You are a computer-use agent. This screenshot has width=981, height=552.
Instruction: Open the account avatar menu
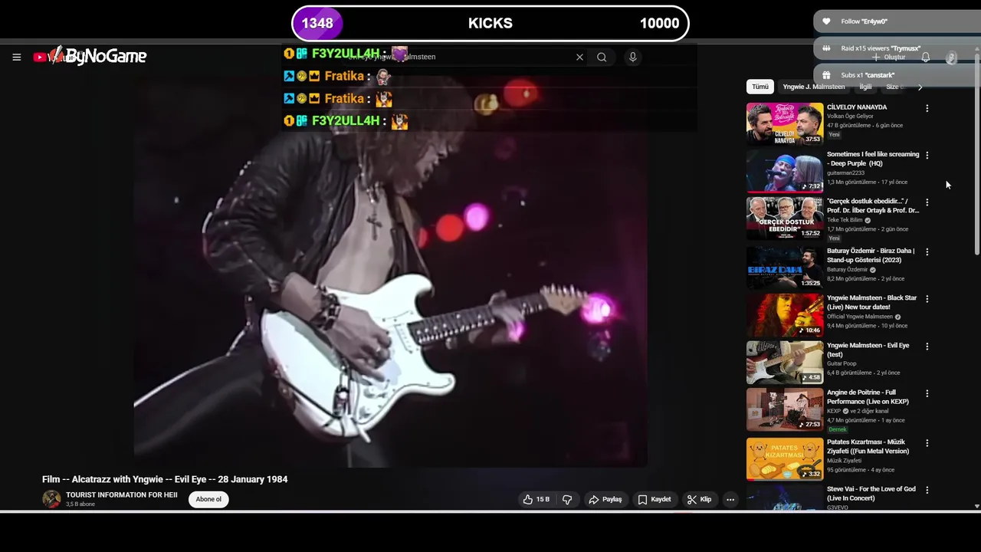(951, 58)
